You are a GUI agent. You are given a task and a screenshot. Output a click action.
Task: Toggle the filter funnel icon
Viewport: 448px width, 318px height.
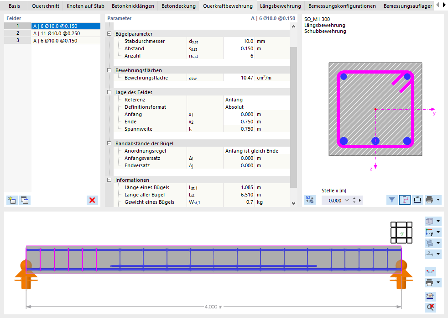click(x=392, y=200)
